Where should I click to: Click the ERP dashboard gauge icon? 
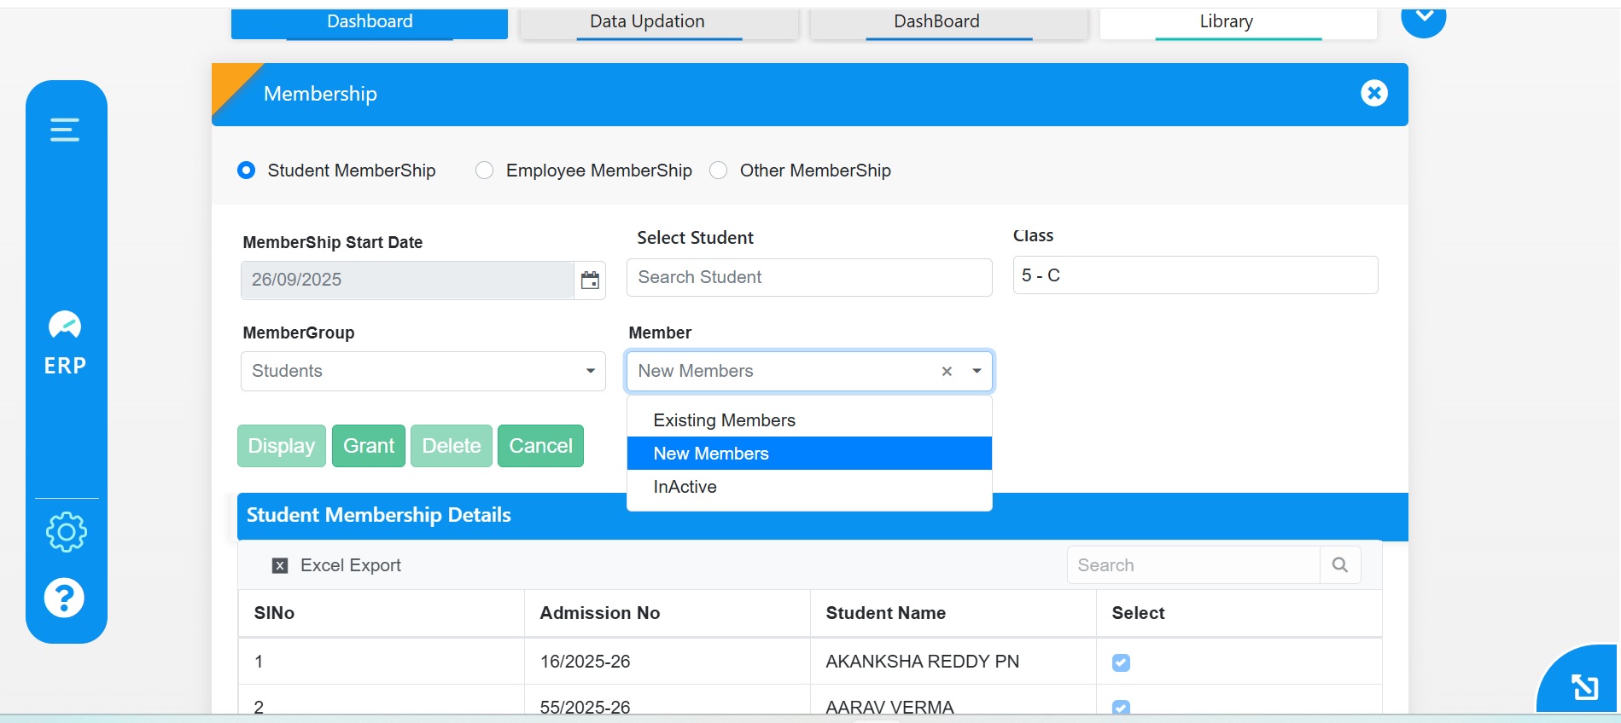[x=65, y=326]
